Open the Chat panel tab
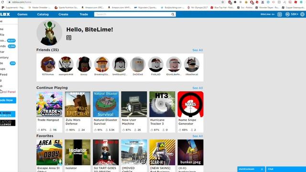The image size is (306, 172). point(286,169)
